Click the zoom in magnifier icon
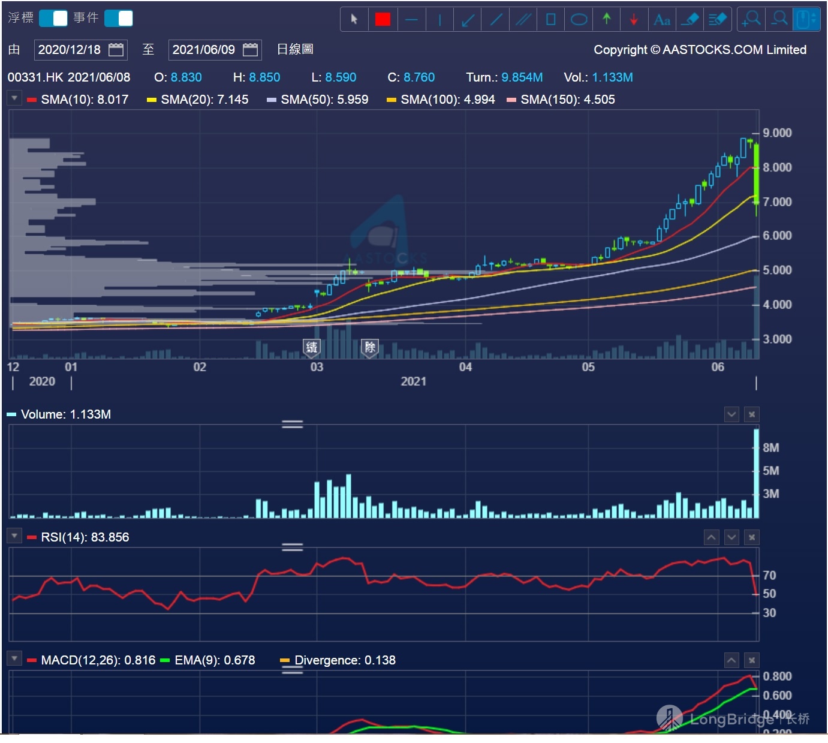Image resolution: width=828 pixels, height=743 pixels. coord(751,19)
